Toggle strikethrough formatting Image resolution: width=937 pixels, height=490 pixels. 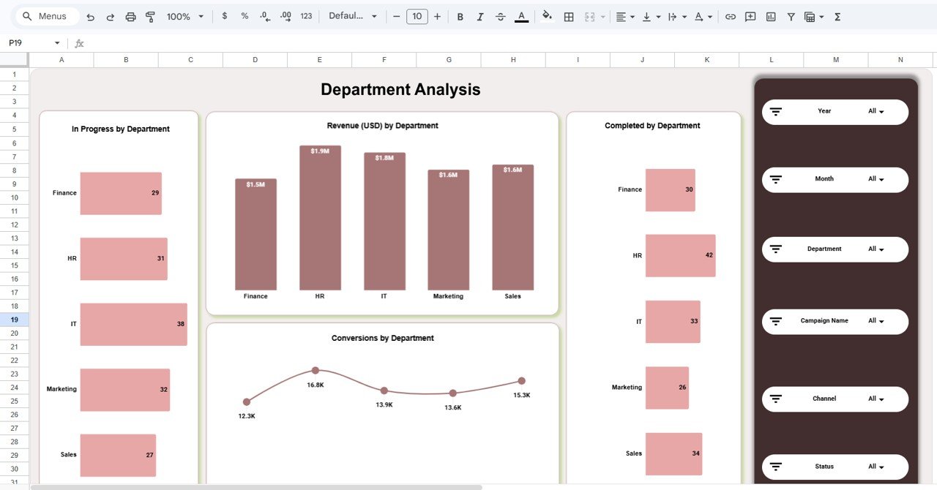[501, 15]
